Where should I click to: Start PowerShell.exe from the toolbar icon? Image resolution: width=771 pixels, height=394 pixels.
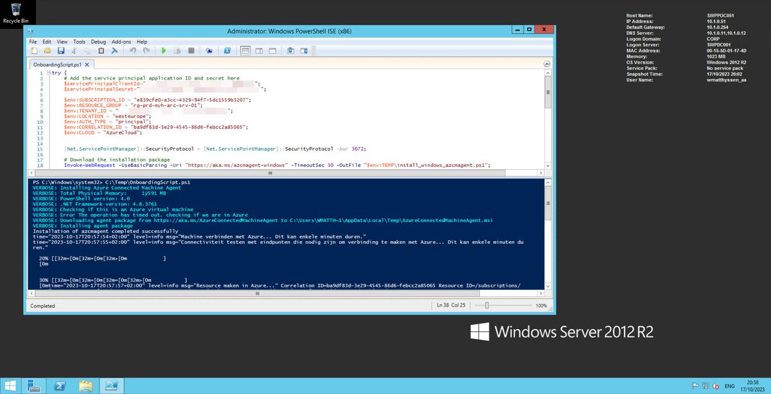pos(227,51)
